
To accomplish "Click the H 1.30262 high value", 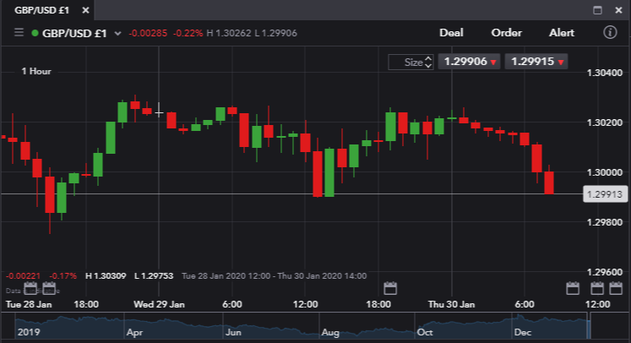I will click(x=229, y=33).
